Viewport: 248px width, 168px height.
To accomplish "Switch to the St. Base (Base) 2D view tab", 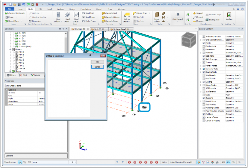I will [121, 29].
